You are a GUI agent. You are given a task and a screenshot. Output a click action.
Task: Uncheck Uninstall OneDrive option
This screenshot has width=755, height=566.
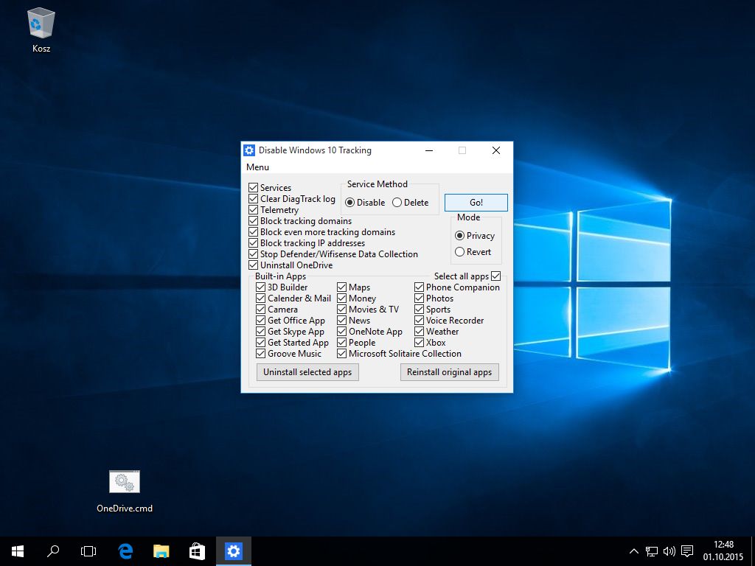(x=254, y=265)
